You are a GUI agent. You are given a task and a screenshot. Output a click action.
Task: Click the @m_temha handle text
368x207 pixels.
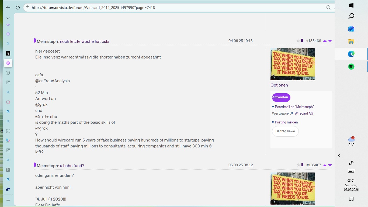point(46,116)
